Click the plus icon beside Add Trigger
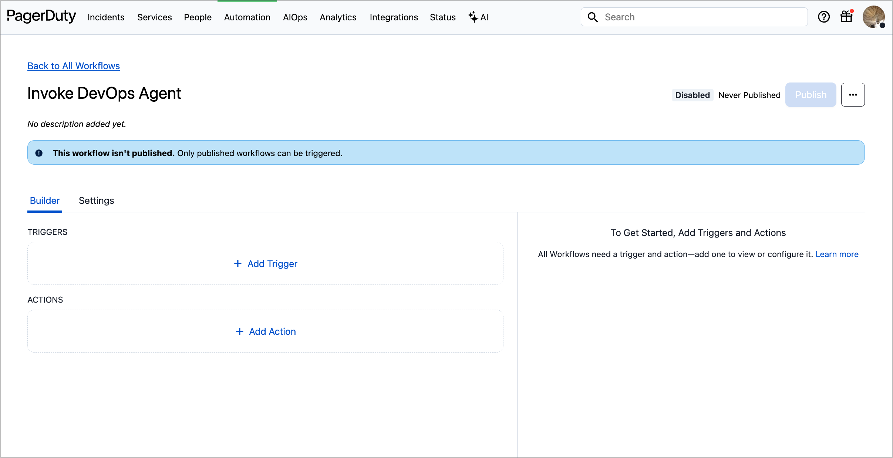893x458 pixels. [238, 263]
